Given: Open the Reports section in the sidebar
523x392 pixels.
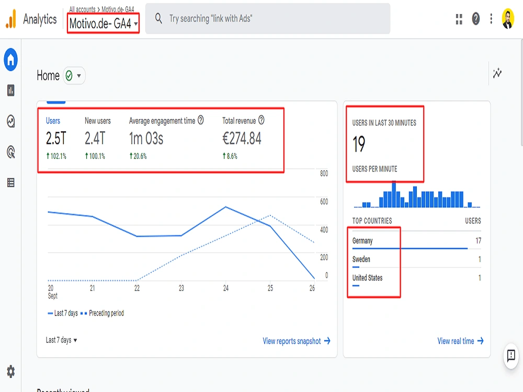Looking at the screenshot, I should click(x=12, y=90).
